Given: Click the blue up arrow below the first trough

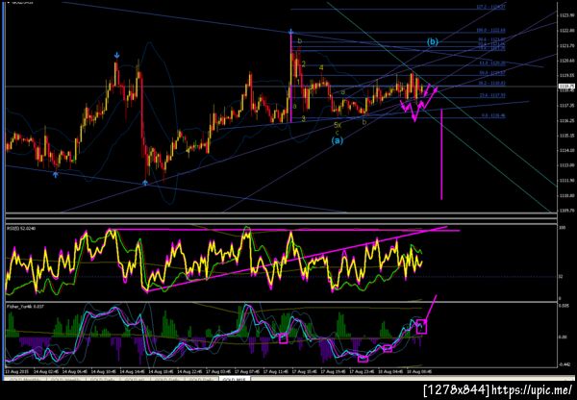Looking at the screenshot, I should pyautogui.click(x=56, y=175).
